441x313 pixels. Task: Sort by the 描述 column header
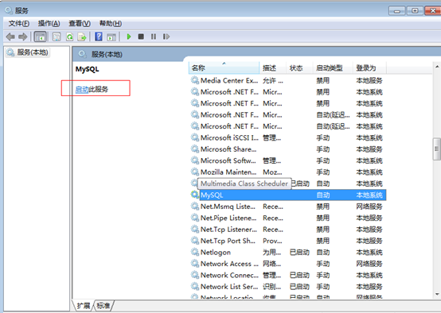coord(272,68)
